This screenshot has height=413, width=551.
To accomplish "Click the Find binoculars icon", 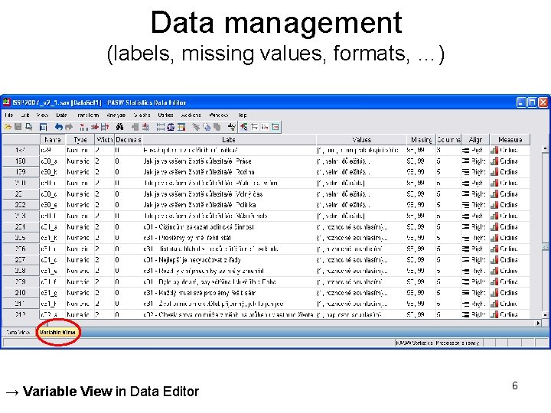I will (120, 127).
